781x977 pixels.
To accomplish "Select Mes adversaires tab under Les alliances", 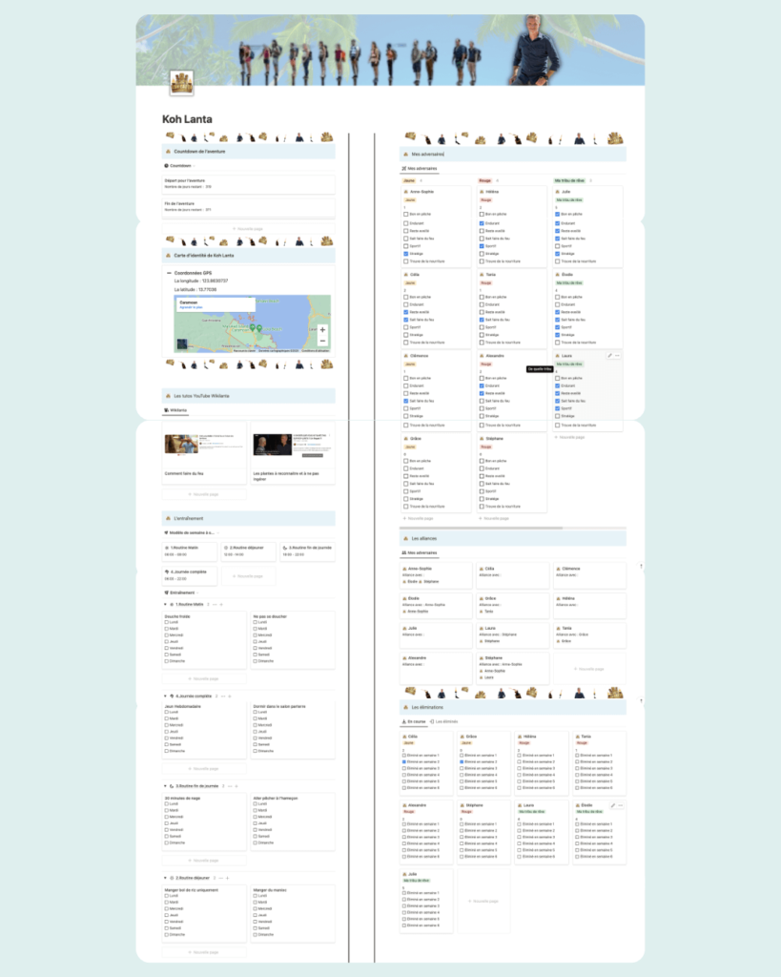I will coord(420,552).
